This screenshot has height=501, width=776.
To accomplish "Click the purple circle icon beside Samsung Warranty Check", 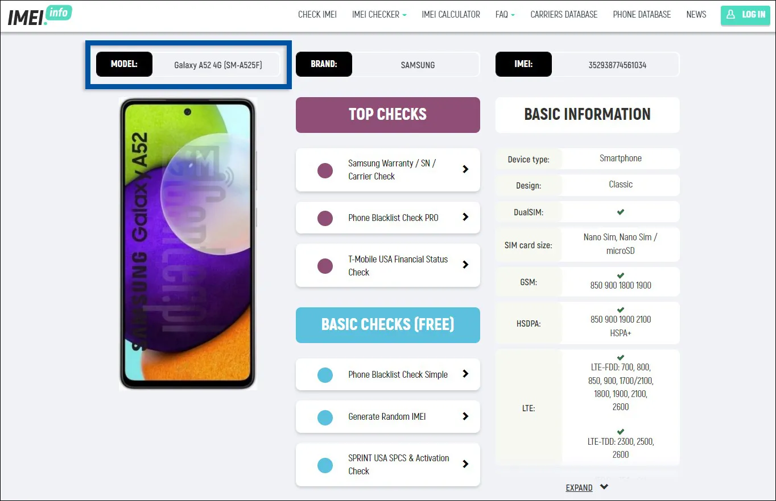I will tap(325, 170).
